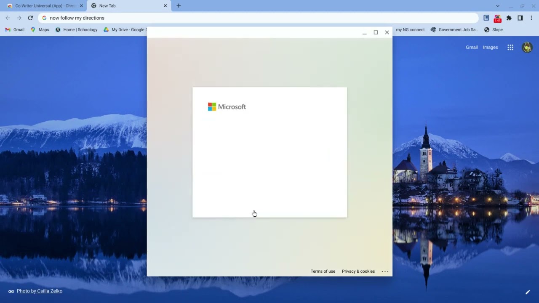Open the My Drive - Google bookmark
539x303 pixels.
(125, 30)
